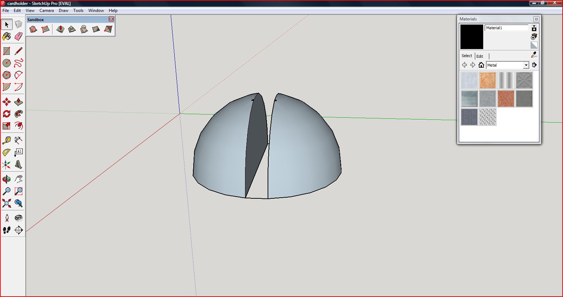Viewport: 563px width, 297px height.
Task: Pick the Sandbox Drape tool
Action: click(x=84, y=29)
